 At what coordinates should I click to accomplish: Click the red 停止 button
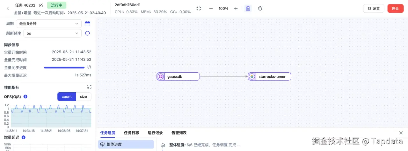pos(396,9)
